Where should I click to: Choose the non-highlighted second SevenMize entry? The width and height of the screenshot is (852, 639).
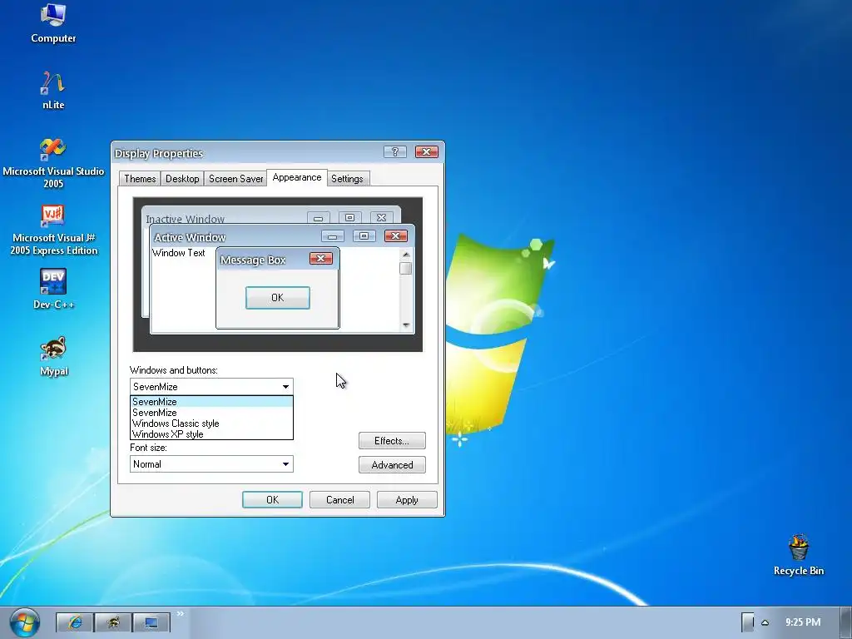coord(212,413)
